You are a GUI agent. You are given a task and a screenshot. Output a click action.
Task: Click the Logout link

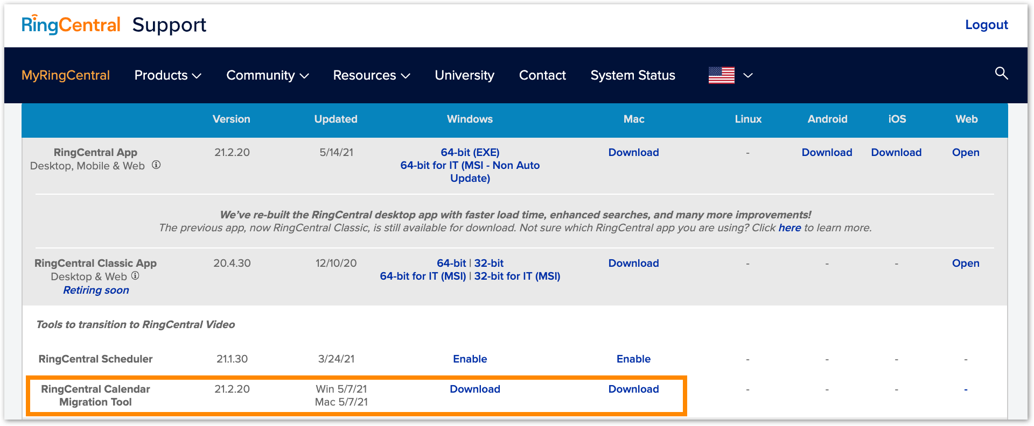click(986, 25)
